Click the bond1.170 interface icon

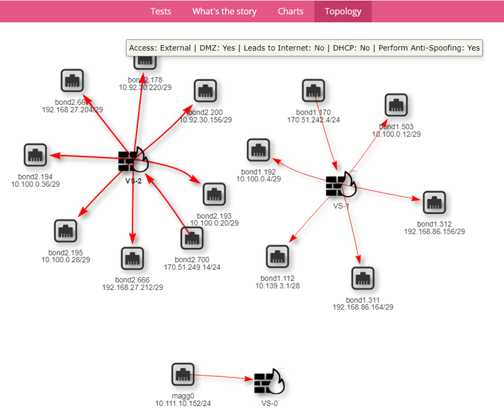[x=313, y=91]
